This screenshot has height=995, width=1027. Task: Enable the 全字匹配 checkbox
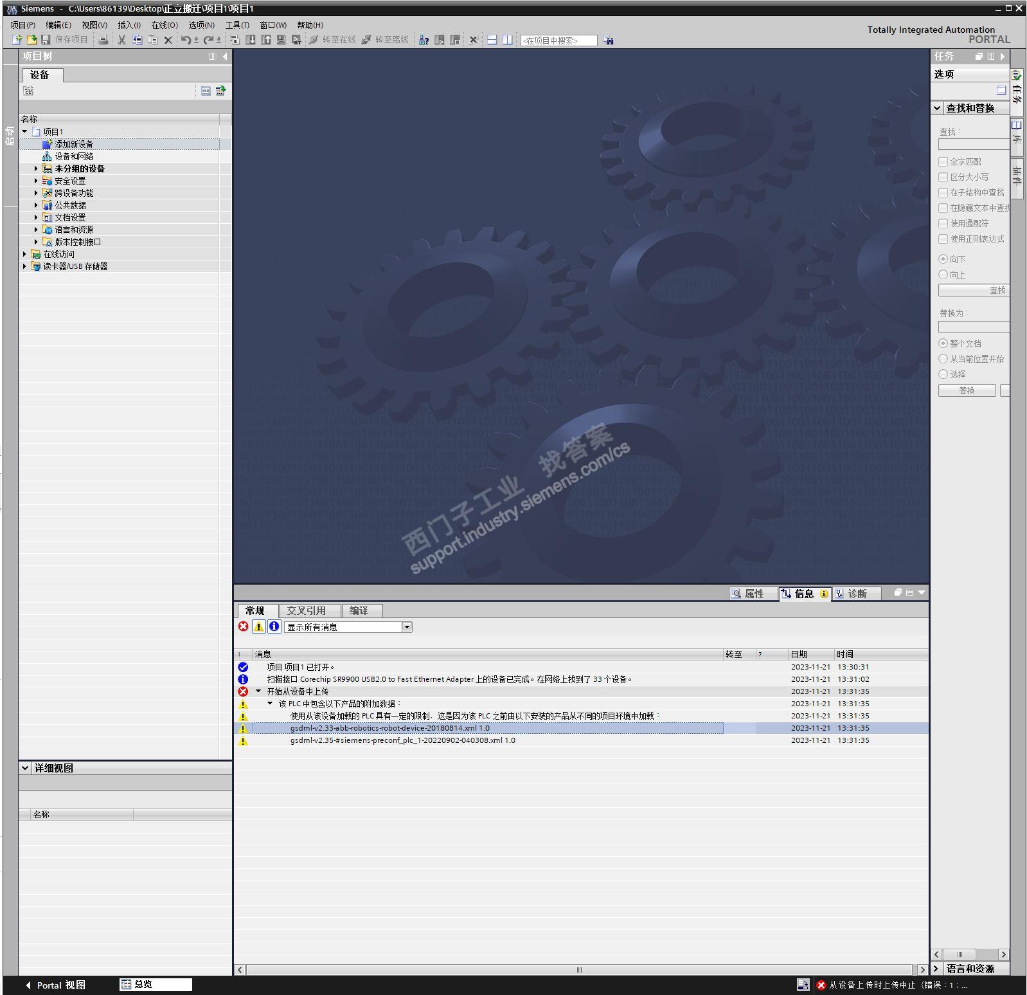(x=943, y=161)
